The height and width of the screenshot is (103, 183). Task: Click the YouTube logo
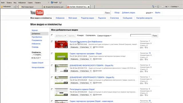(x=37, y=13)
